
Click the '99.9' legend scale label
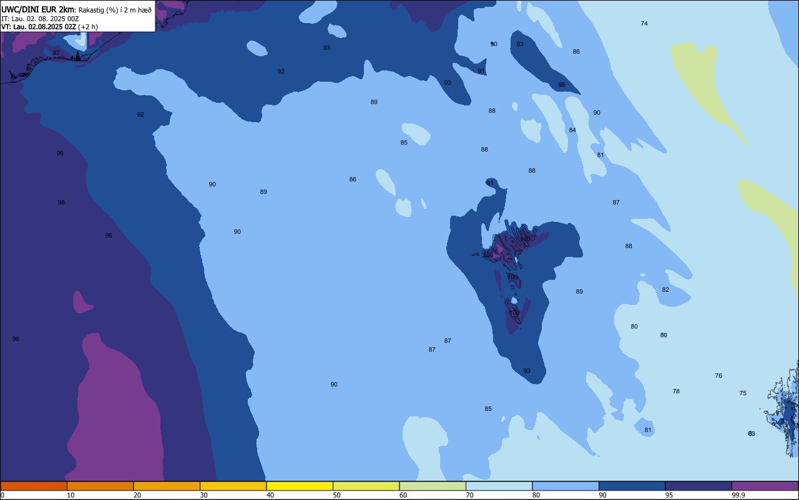(738, 495)
